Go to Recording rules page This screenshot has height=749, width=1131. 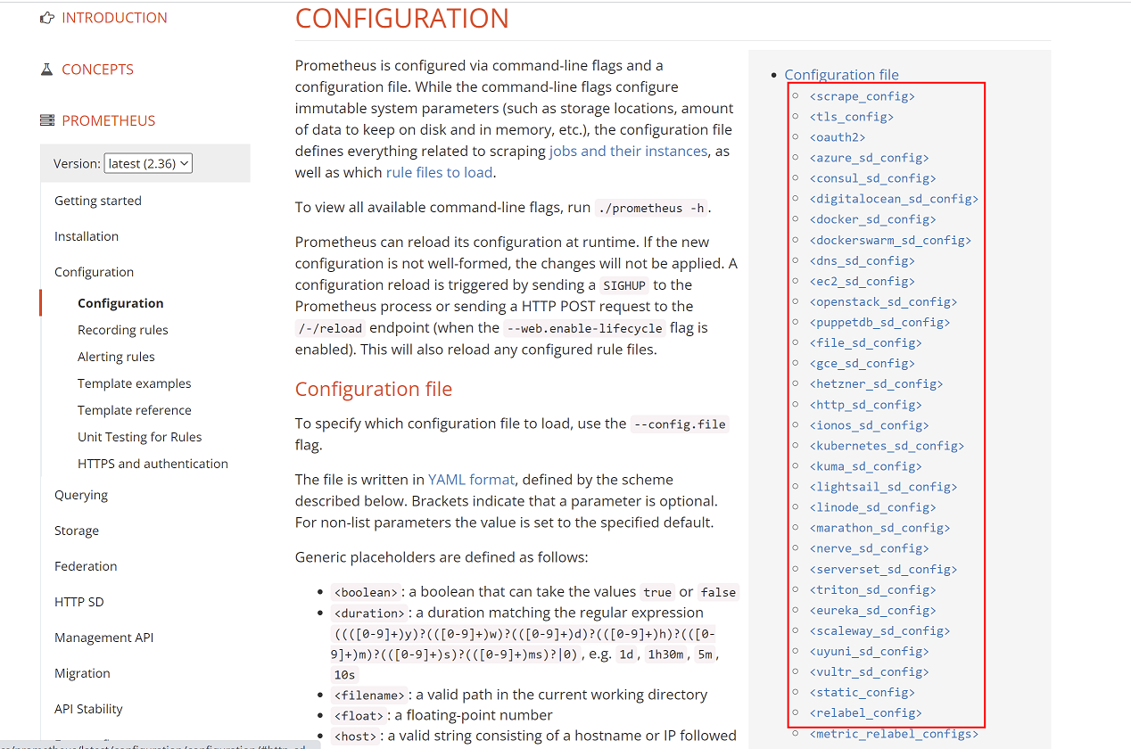pyautogui.click(x=123, y=330)
